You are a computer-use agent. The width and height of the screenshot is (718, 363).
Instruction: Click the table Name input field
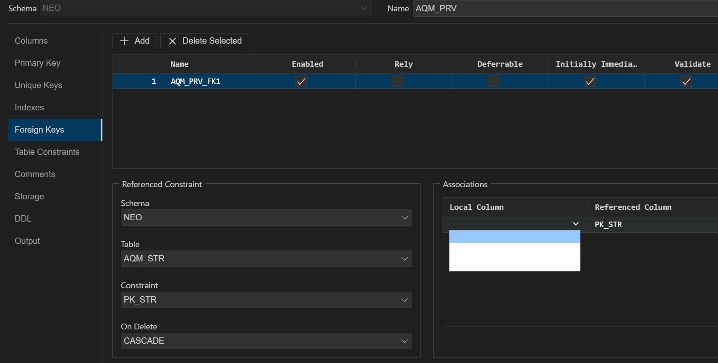[x=562, y=8]
